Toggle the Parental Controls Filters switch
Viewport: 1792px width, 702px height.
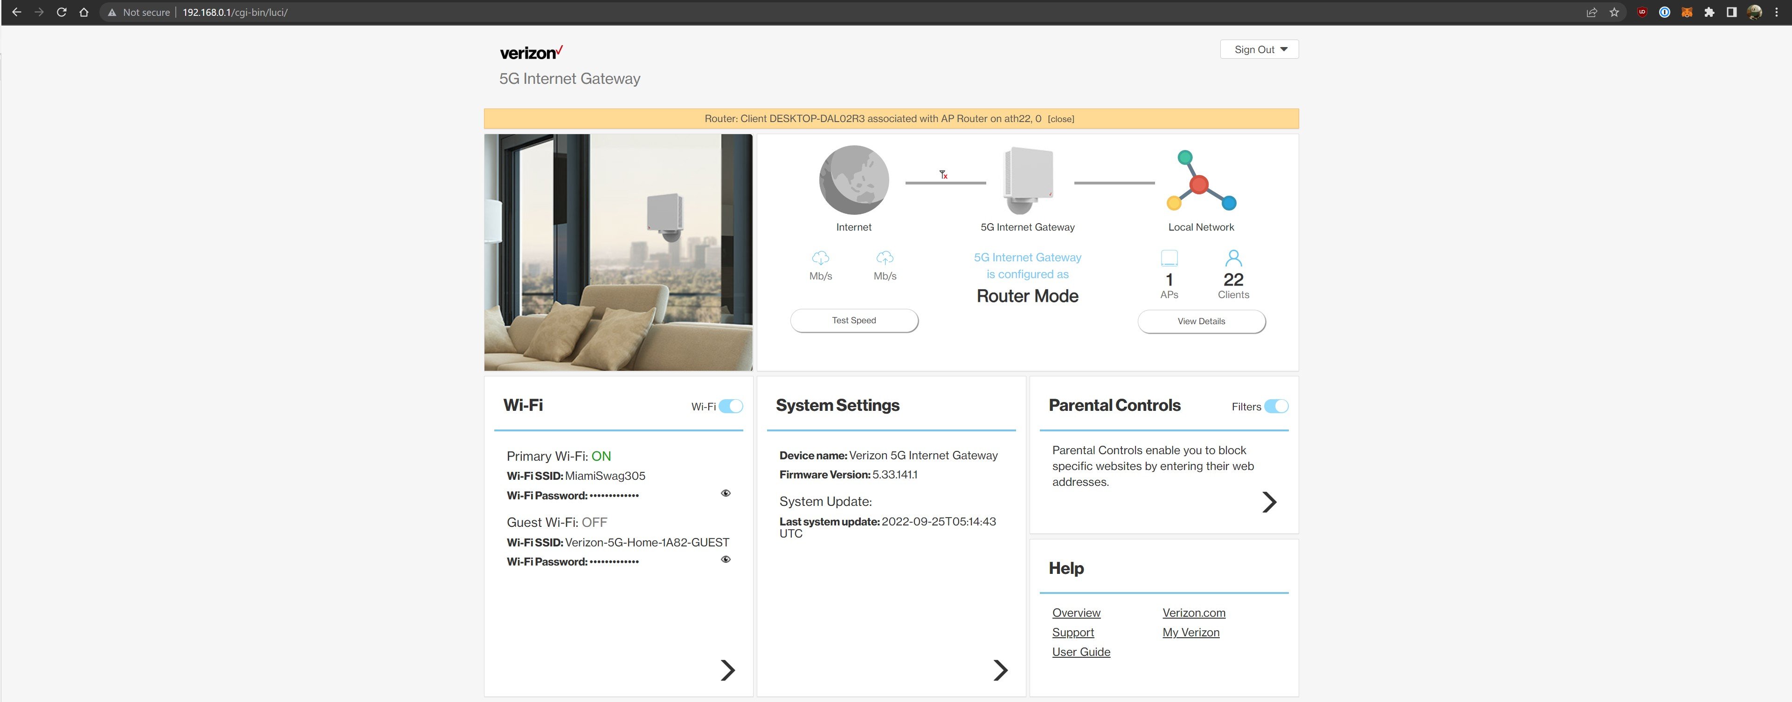click(x=1276, y=407)
